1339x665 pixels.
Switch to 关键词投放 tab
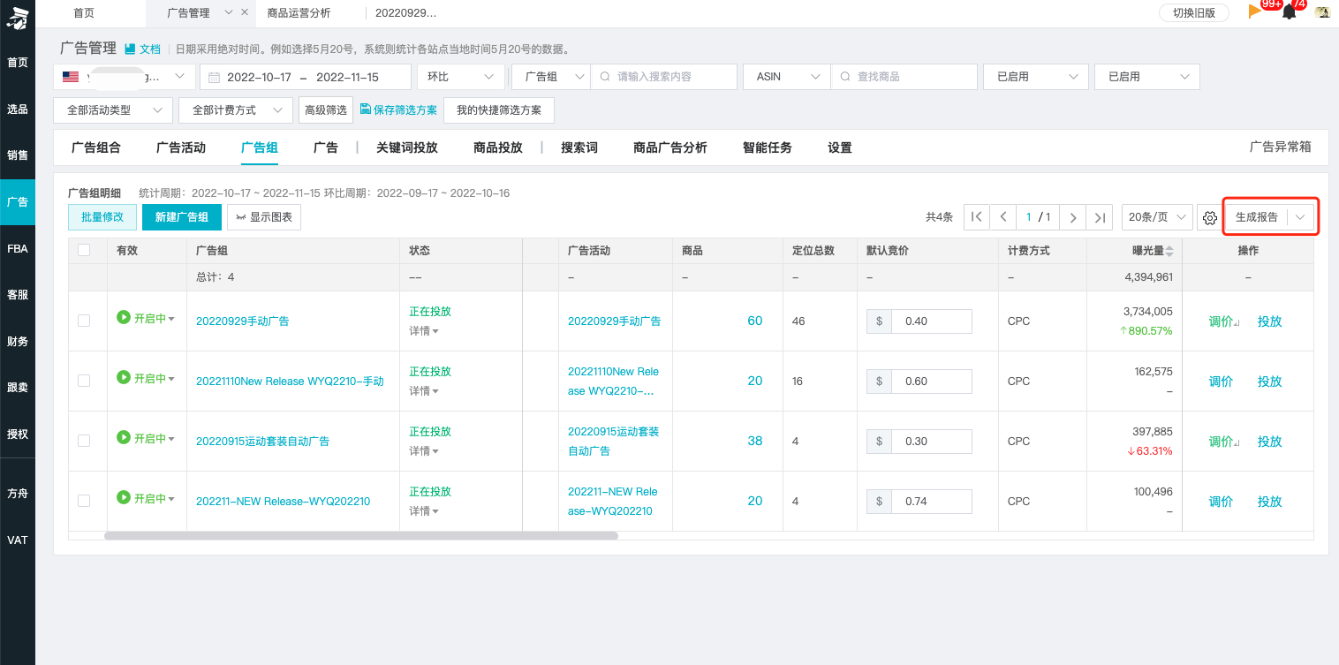pyautogui.click(x=407, y=147)
